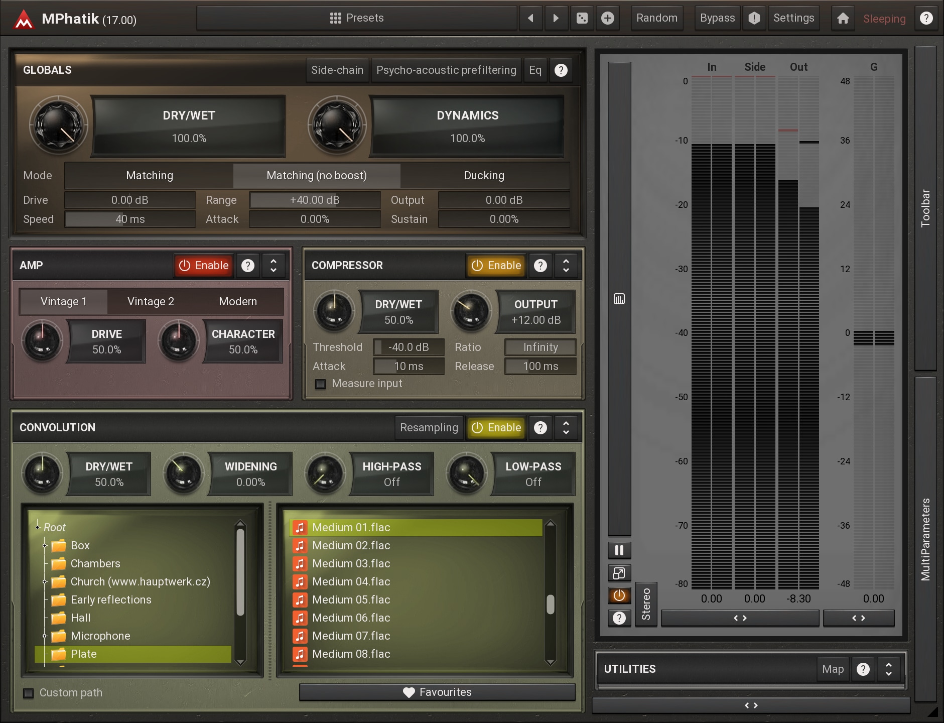This screenshot has width=944, height=723.
Task: Open the Globals help question icon
Action: click(x=561, y=70)
